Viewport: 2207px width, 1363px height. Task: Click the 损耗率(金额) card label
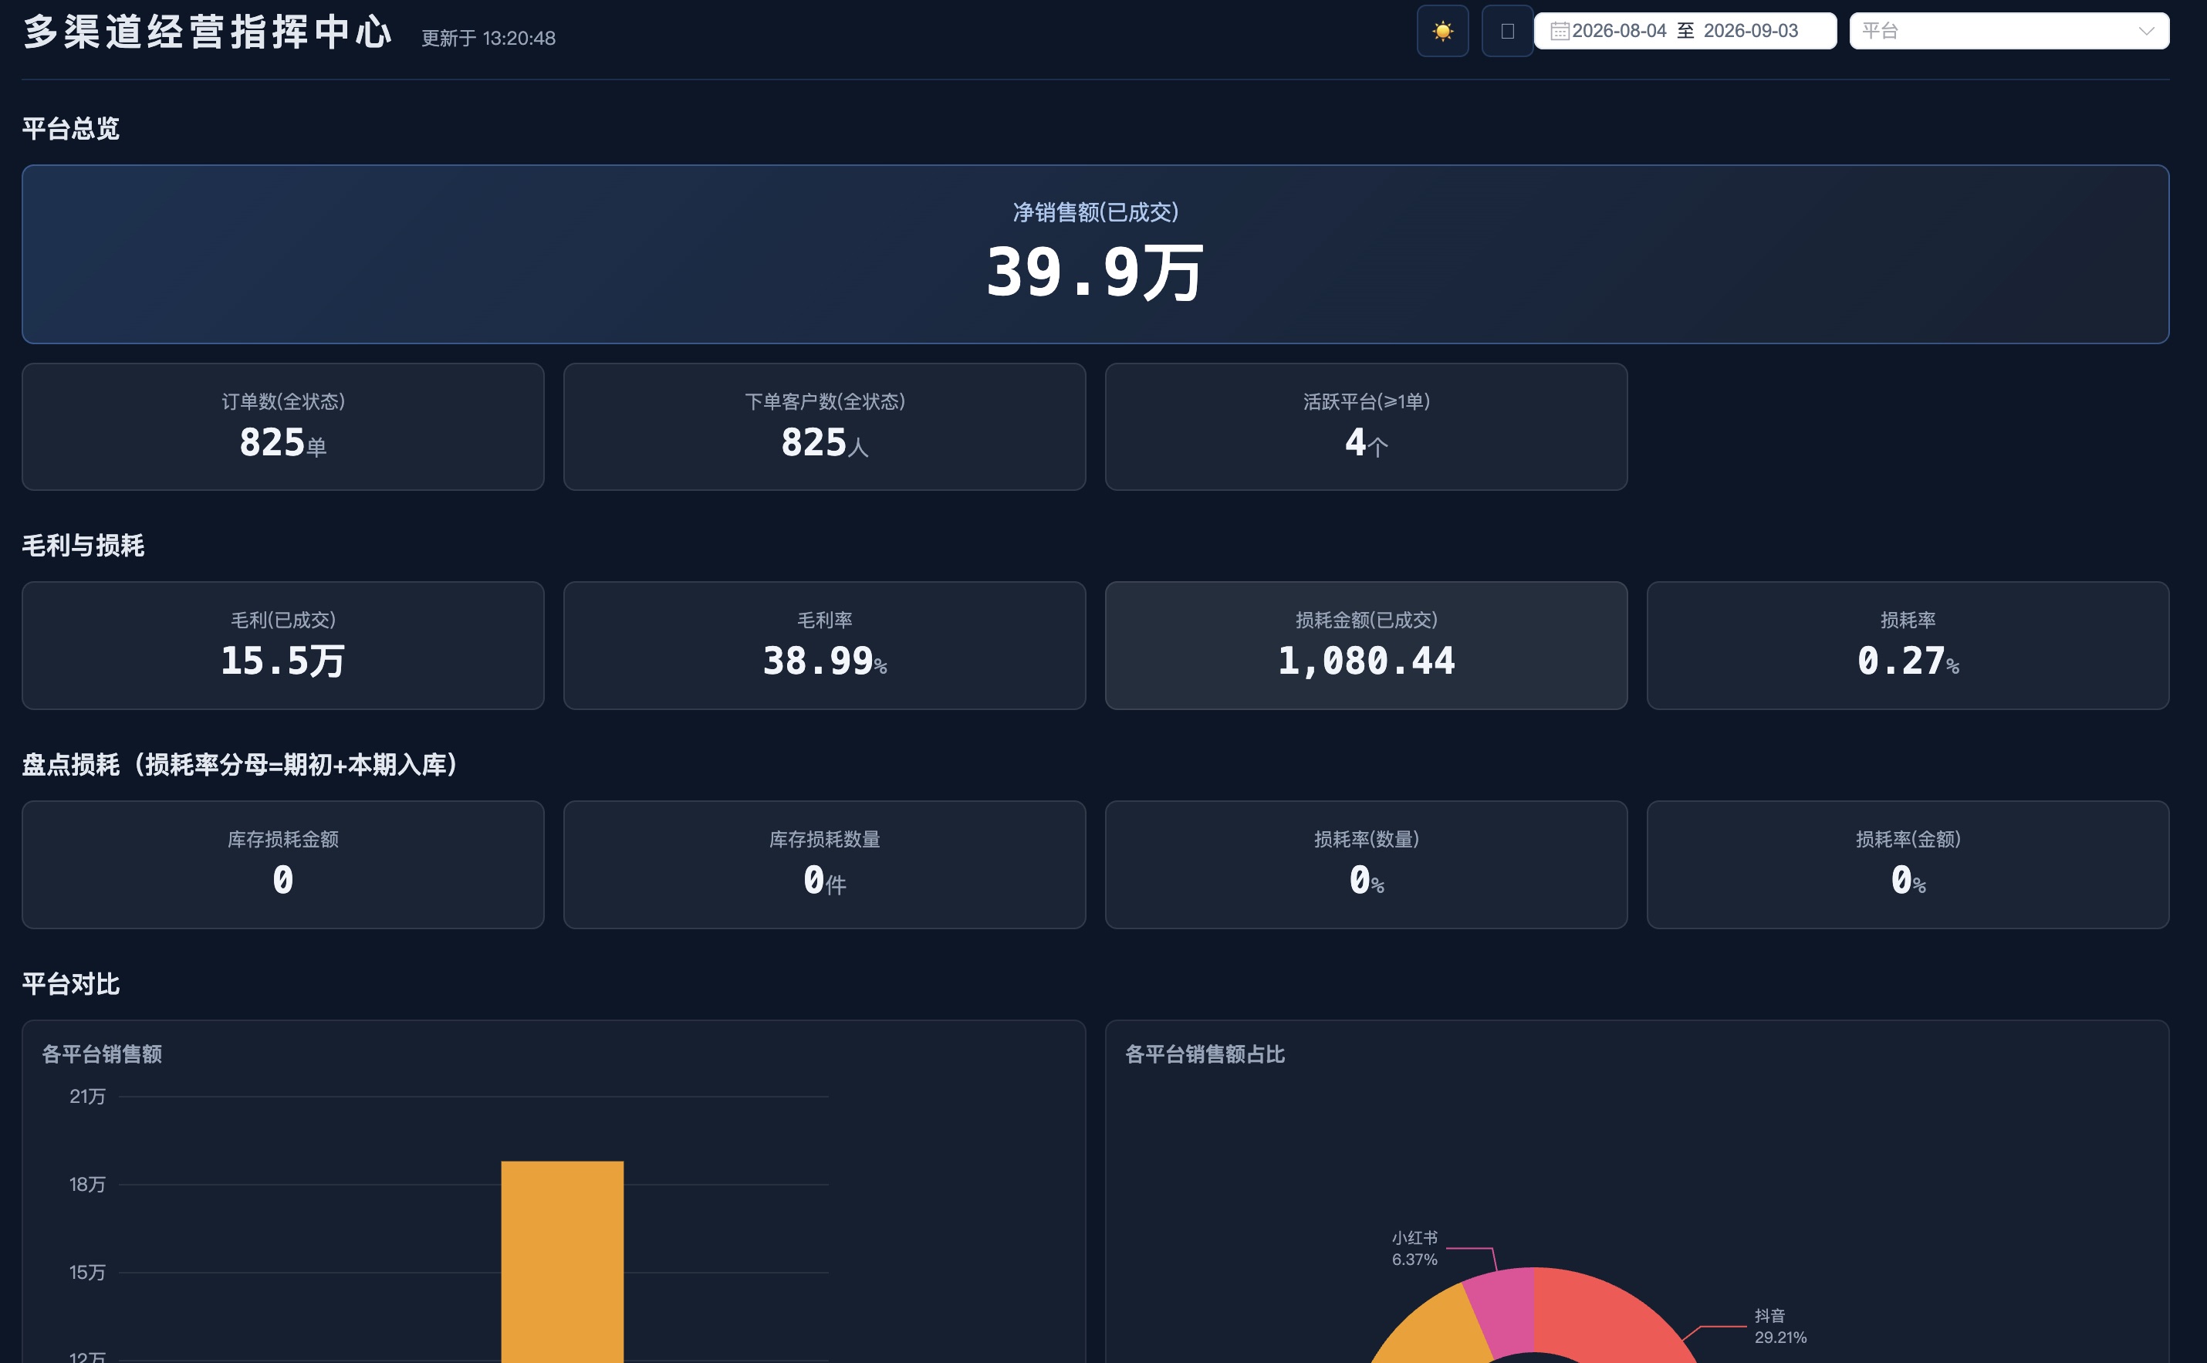click(x=1908, y=839)
